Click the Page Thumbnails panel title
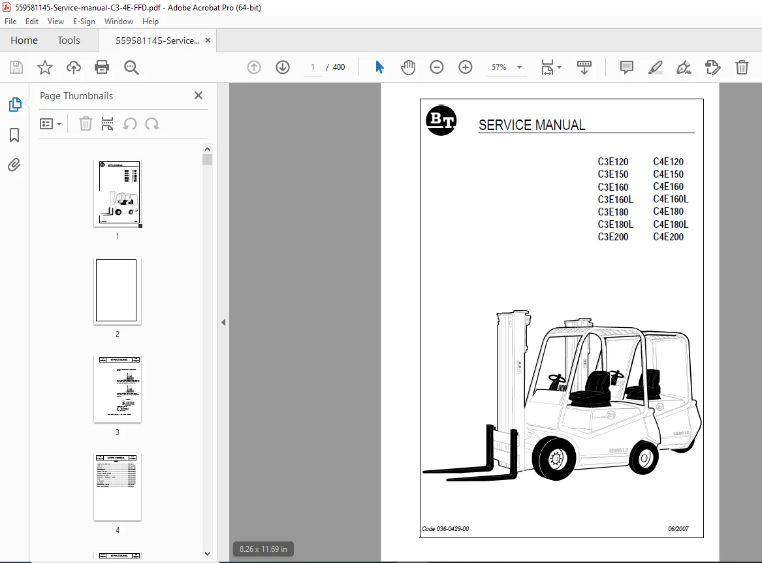 (x=76, y=96)
